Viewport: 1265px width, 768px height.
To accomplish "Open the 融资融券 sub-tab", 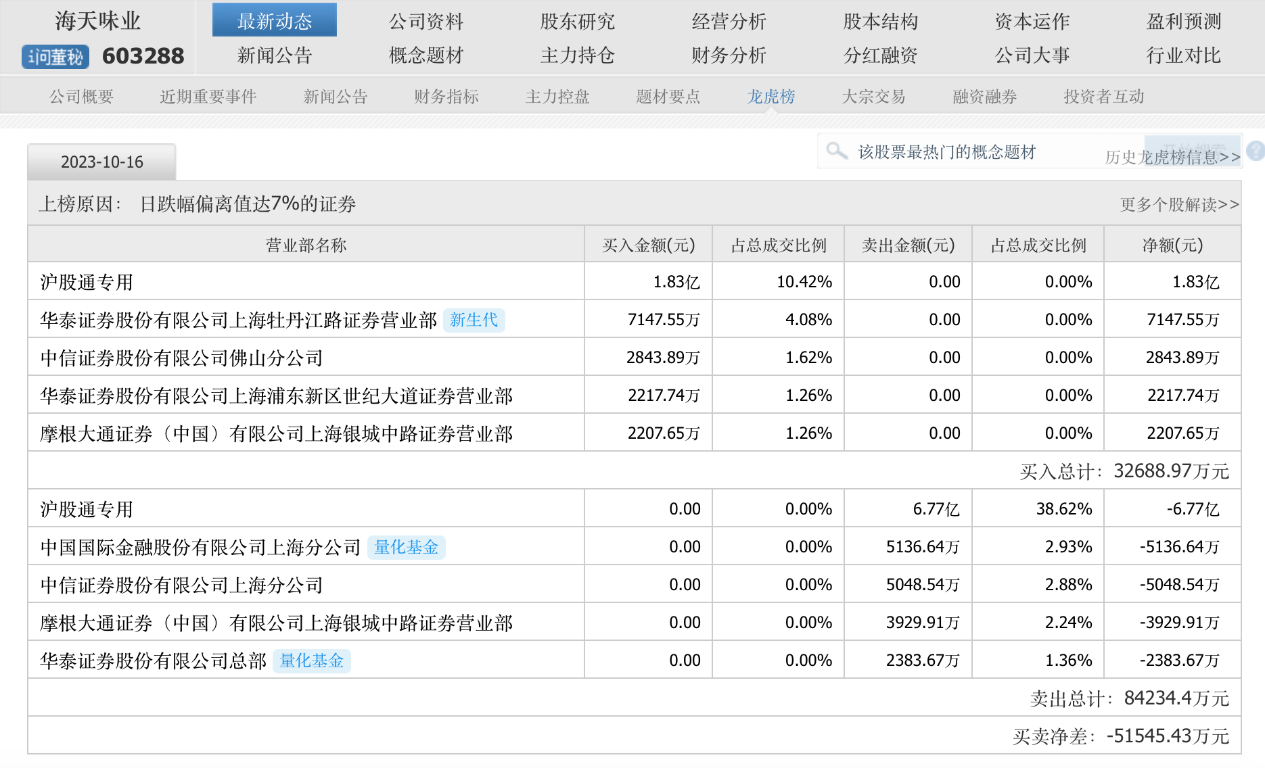I will (x=984, y=97).
